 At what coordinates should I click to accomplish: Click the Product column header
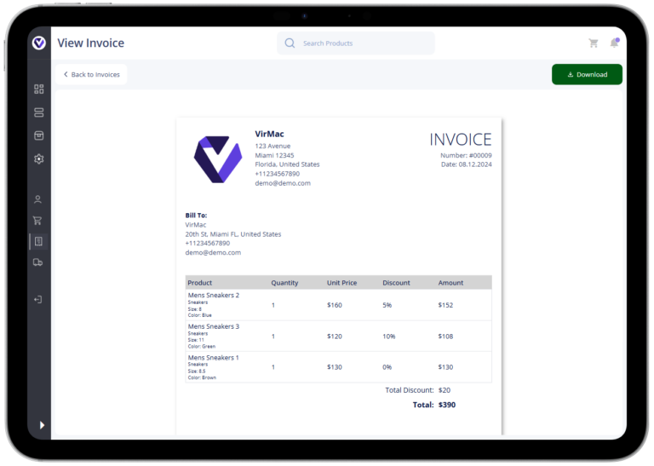[200, 283]
